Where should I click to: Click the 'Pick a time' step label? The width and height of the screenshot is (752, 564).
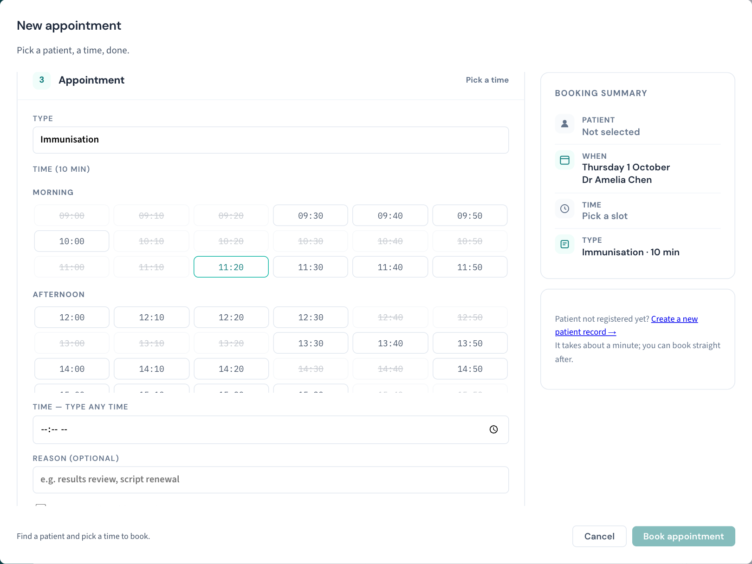point(487,80)
